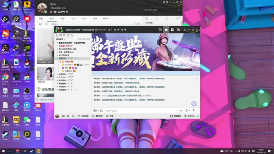
Task: Click the video play icon in channel title bar
Action: (160, 30)
